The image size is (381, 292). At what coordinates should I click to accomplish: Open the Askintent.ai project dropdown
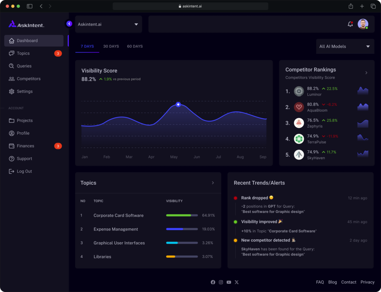pyautogui.click(x=108, y=24)
